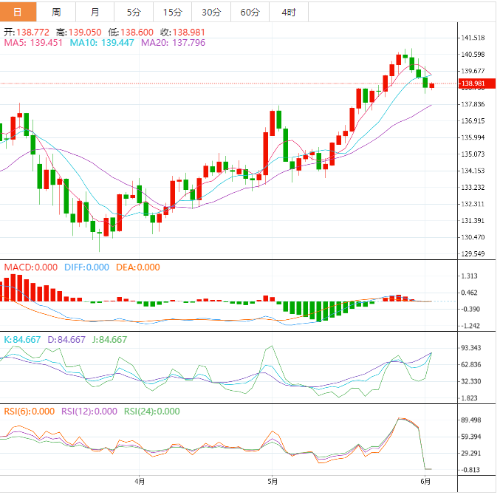500x495 pixels.
Task: Click the MACD indicator value label
Action: click(30, 267)
